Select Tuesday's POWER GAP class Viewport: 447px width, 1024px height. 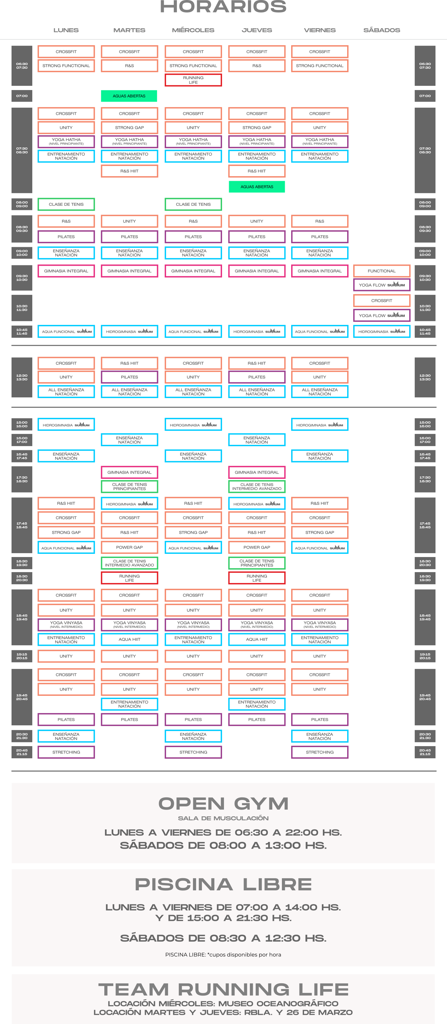click(x=129, y=547)
